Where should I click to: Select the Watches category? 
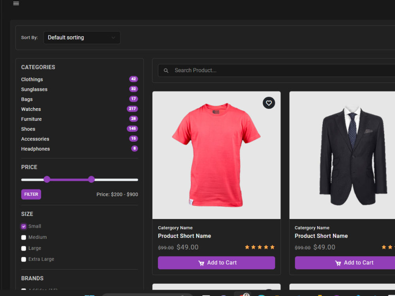pyautogui.click(x=31, y=109)
